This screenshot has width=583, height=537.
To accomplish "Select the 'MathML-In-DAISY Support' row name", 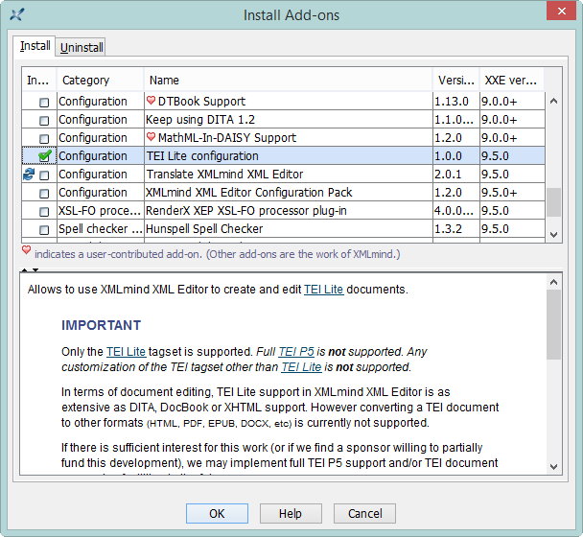I will click(x=227, y=137).
